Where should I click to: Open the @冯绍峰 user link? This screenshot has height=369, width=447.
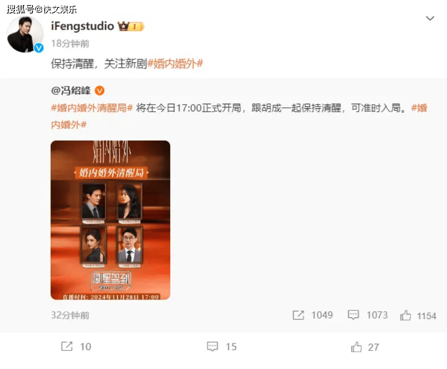coord(71,91)
